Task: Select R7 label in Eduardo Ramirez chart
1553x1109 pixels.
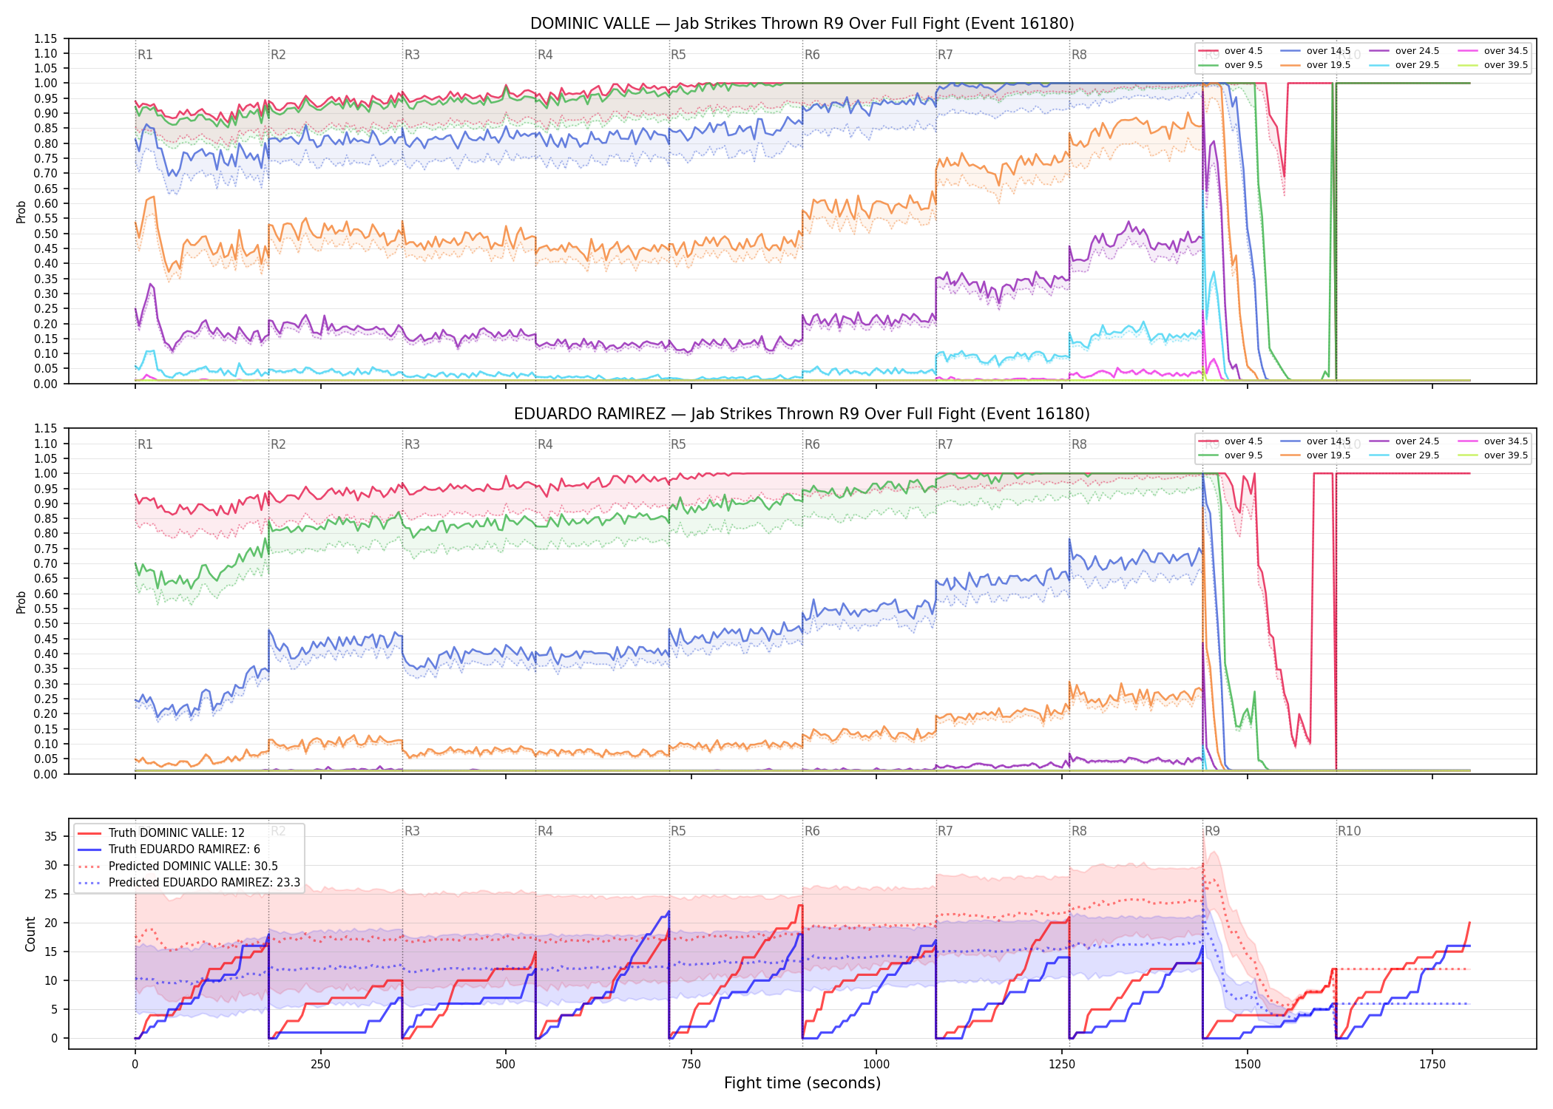Action: tap(945, 444)
